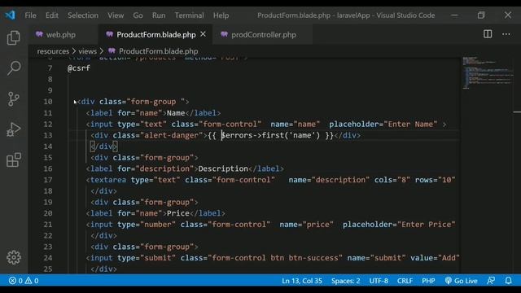Screen dimensions: 521x293
Task: Click the Ln 13, Col 35 indicator
Action: [x=302, y=281]
